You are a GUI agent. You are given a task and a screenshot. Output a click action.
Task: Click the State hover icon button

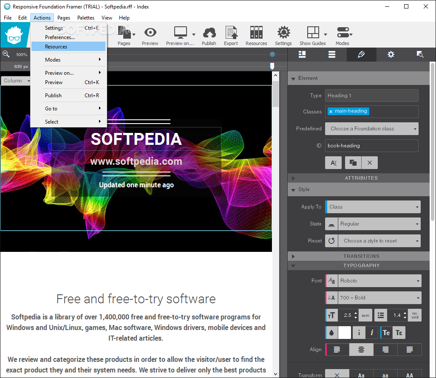tap(331, 224)
